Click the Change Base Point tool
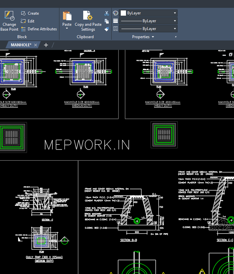Screen dimensions: 234x274 tap(9, 21)
